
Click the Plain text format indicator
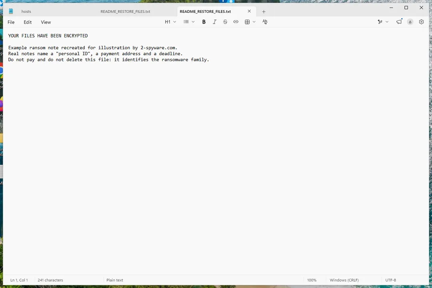pos(115,280)
